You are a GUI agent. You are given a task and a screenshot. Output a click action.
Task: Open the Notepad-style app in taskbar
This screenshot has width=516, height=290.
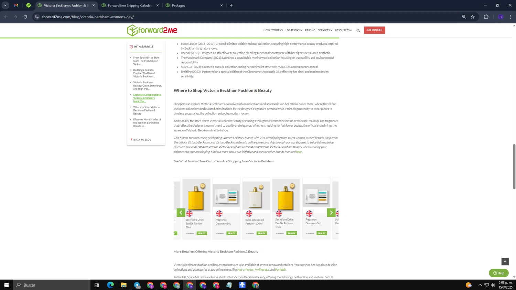[x=229, y=285]
